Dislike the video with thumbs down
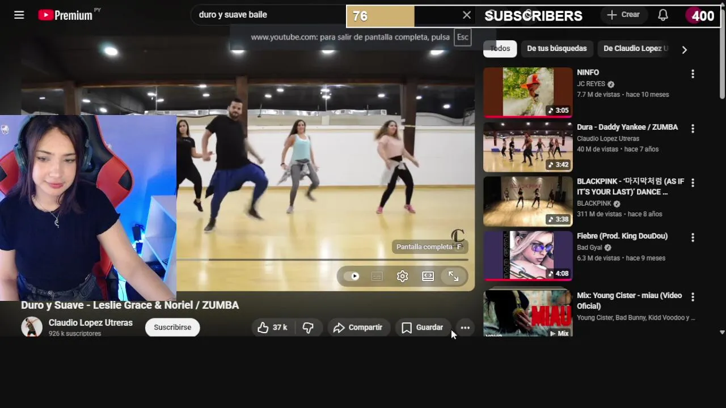 (x=308, y=328)
